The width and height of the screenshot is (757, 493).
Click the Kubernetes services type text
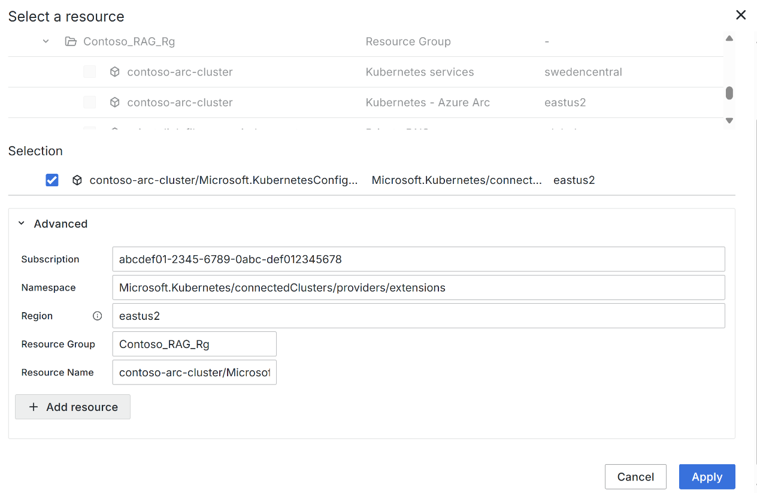point(420,72)
